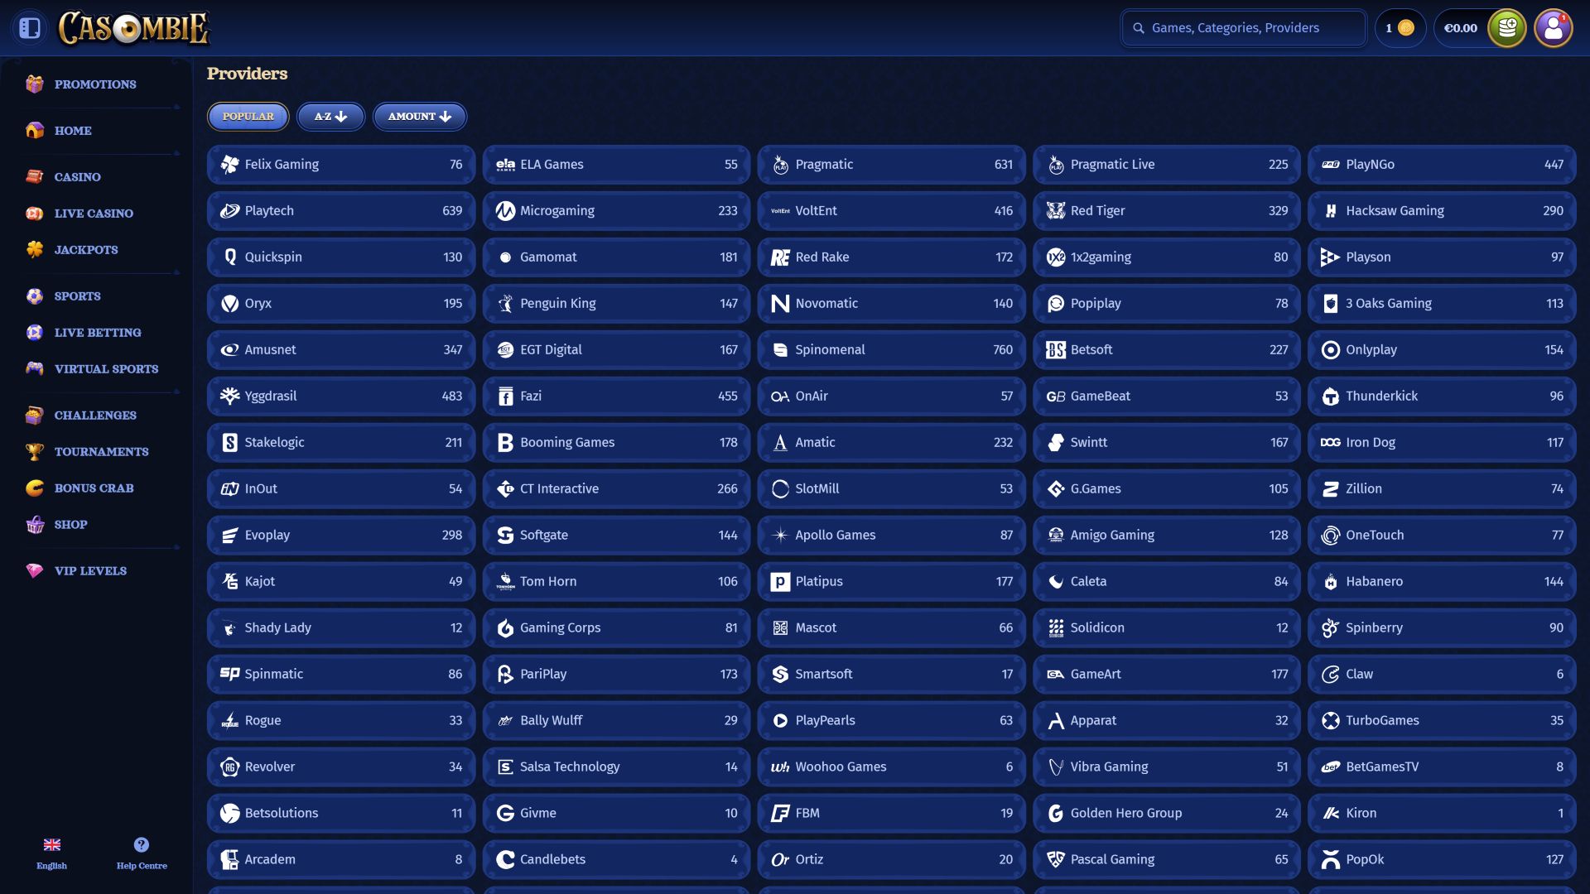
Task: Click the Live Casino sidebar icon
Action: [35, 214]
